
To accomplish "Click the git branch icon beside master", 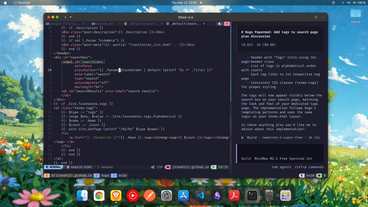I will click(98, 167).
